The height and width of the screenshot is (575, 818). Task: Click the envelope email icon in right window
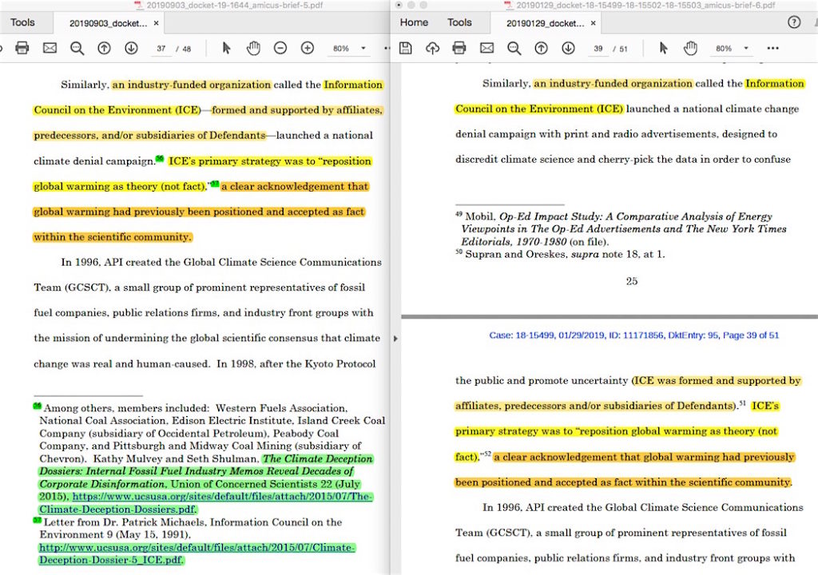486,49
